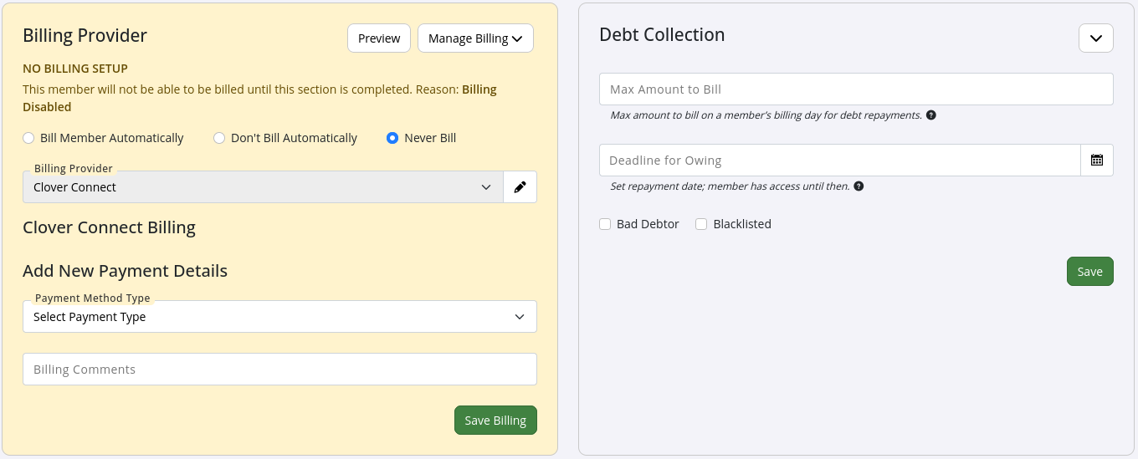Expand the Payment Method Type dropdown

(279, 317)
